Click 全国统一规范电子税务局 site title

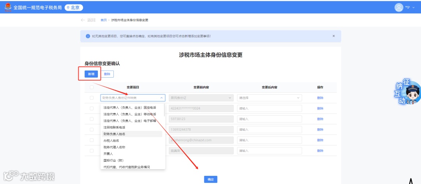pyautogui.click(x=37, y=7)
